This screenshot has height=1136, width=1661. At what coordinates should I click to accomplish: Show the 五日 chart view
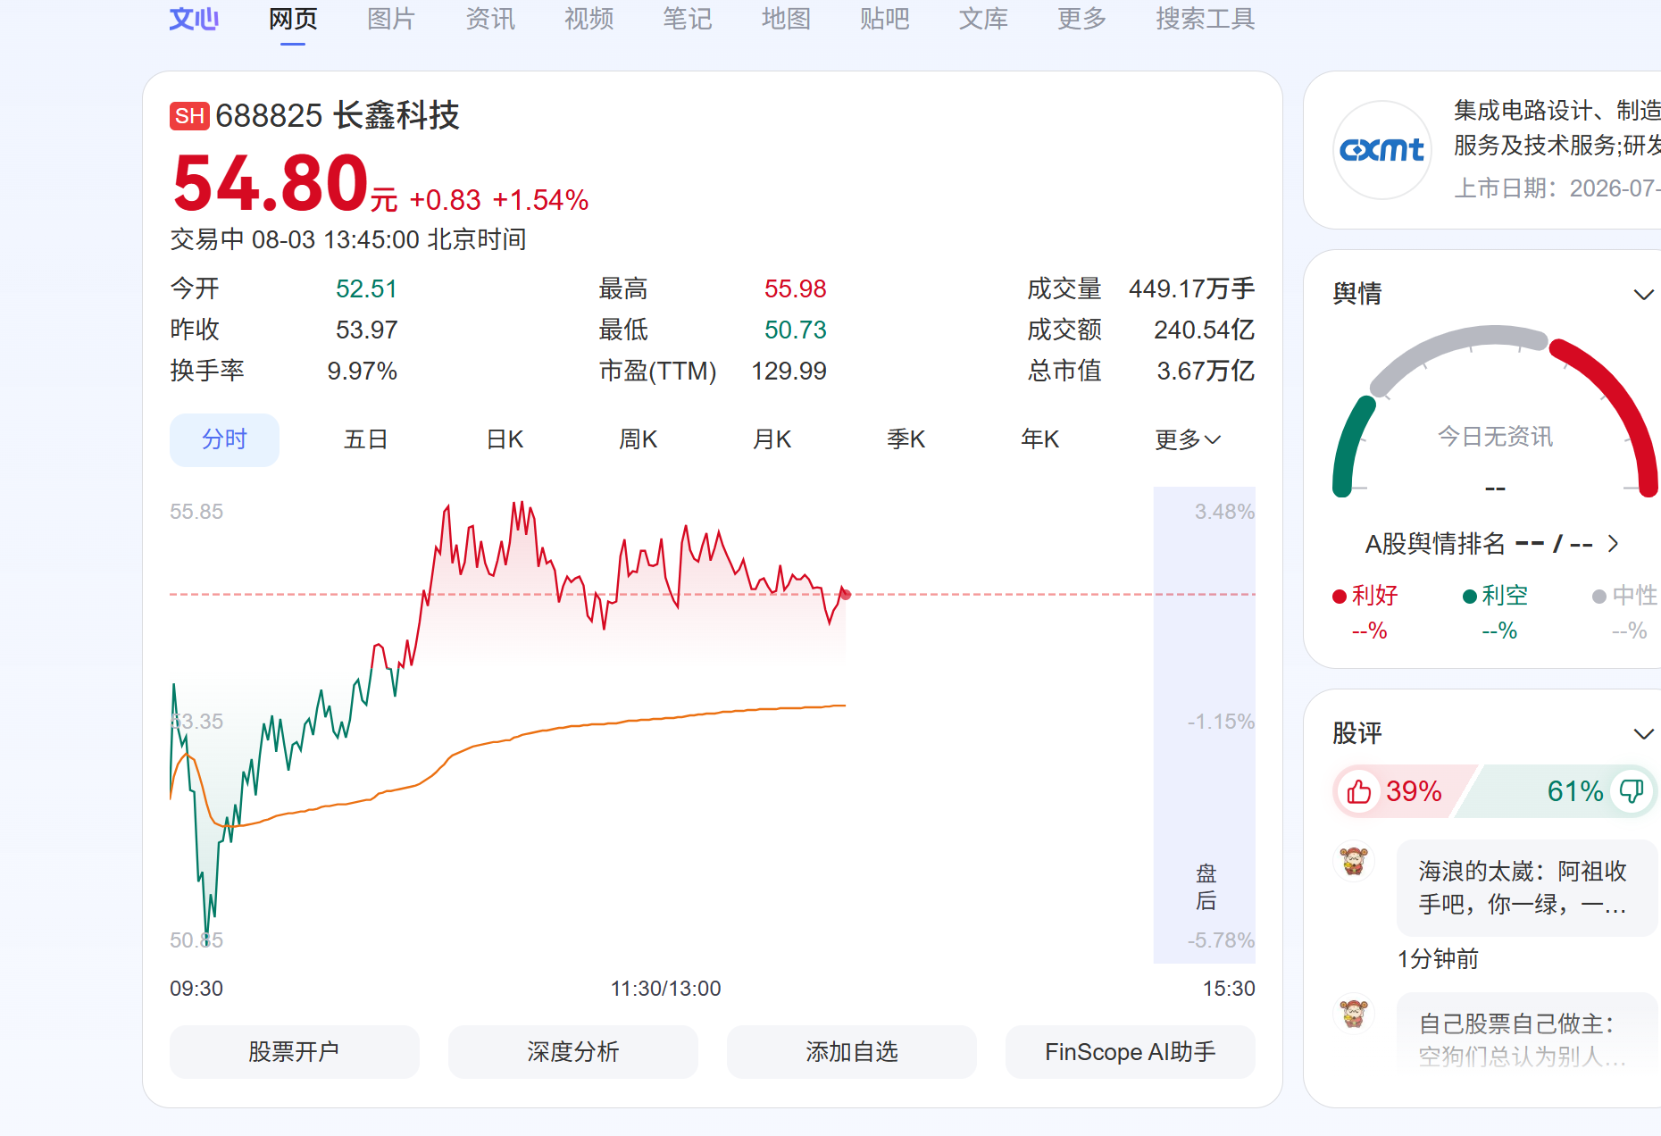(x=365, y=439)
